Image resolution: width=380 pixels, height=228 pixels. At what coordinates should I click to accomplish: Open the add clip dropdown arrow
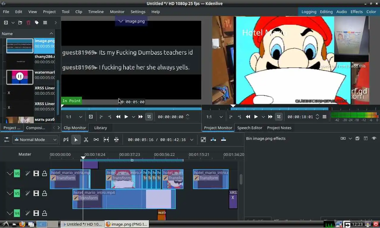point(13,23)
